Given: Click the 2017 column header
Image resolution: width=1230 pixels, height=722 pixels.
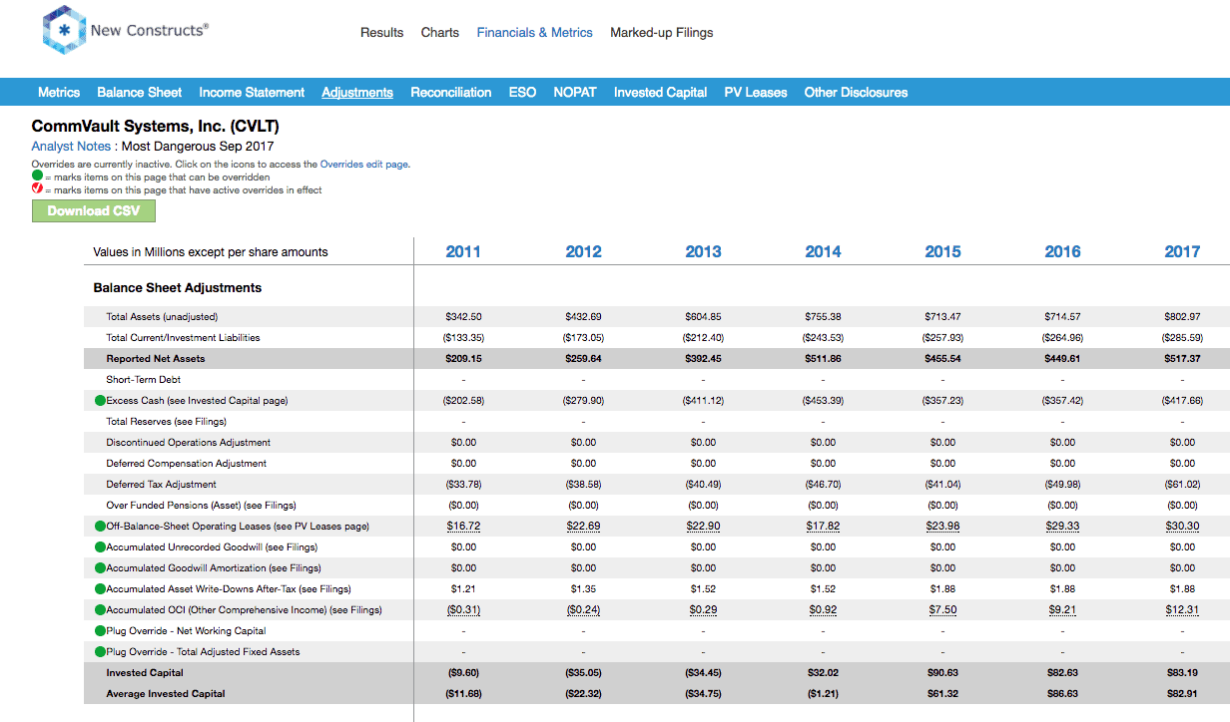Looking at the screenshot, I should (x=1183, y=252).
